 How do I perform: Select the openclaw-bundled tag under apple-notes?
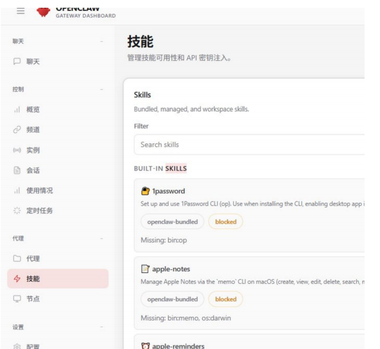coord(172,299)
